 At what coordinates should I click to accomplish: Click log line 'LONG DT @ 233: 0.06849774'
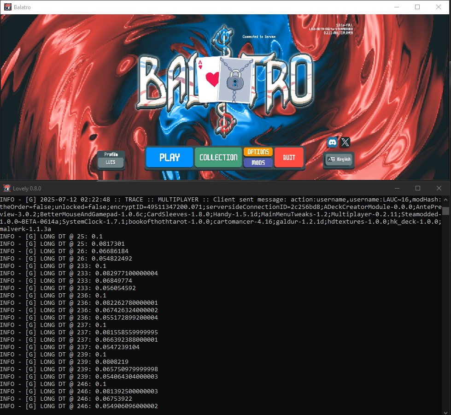coord(66,280)
